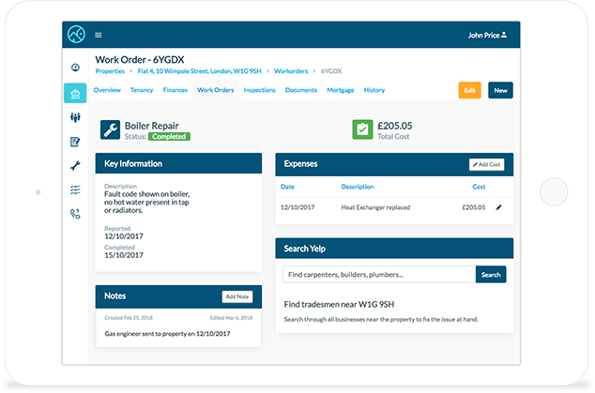Open the phone contacts sidebar icon
Screen dimensions: 595x393
point(75,214)
